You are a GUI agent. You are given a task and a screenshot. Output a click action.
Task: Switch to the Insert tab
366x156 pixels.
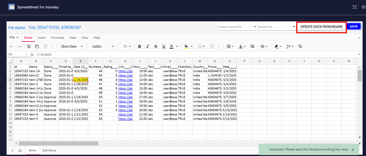(x=42, y=38)
